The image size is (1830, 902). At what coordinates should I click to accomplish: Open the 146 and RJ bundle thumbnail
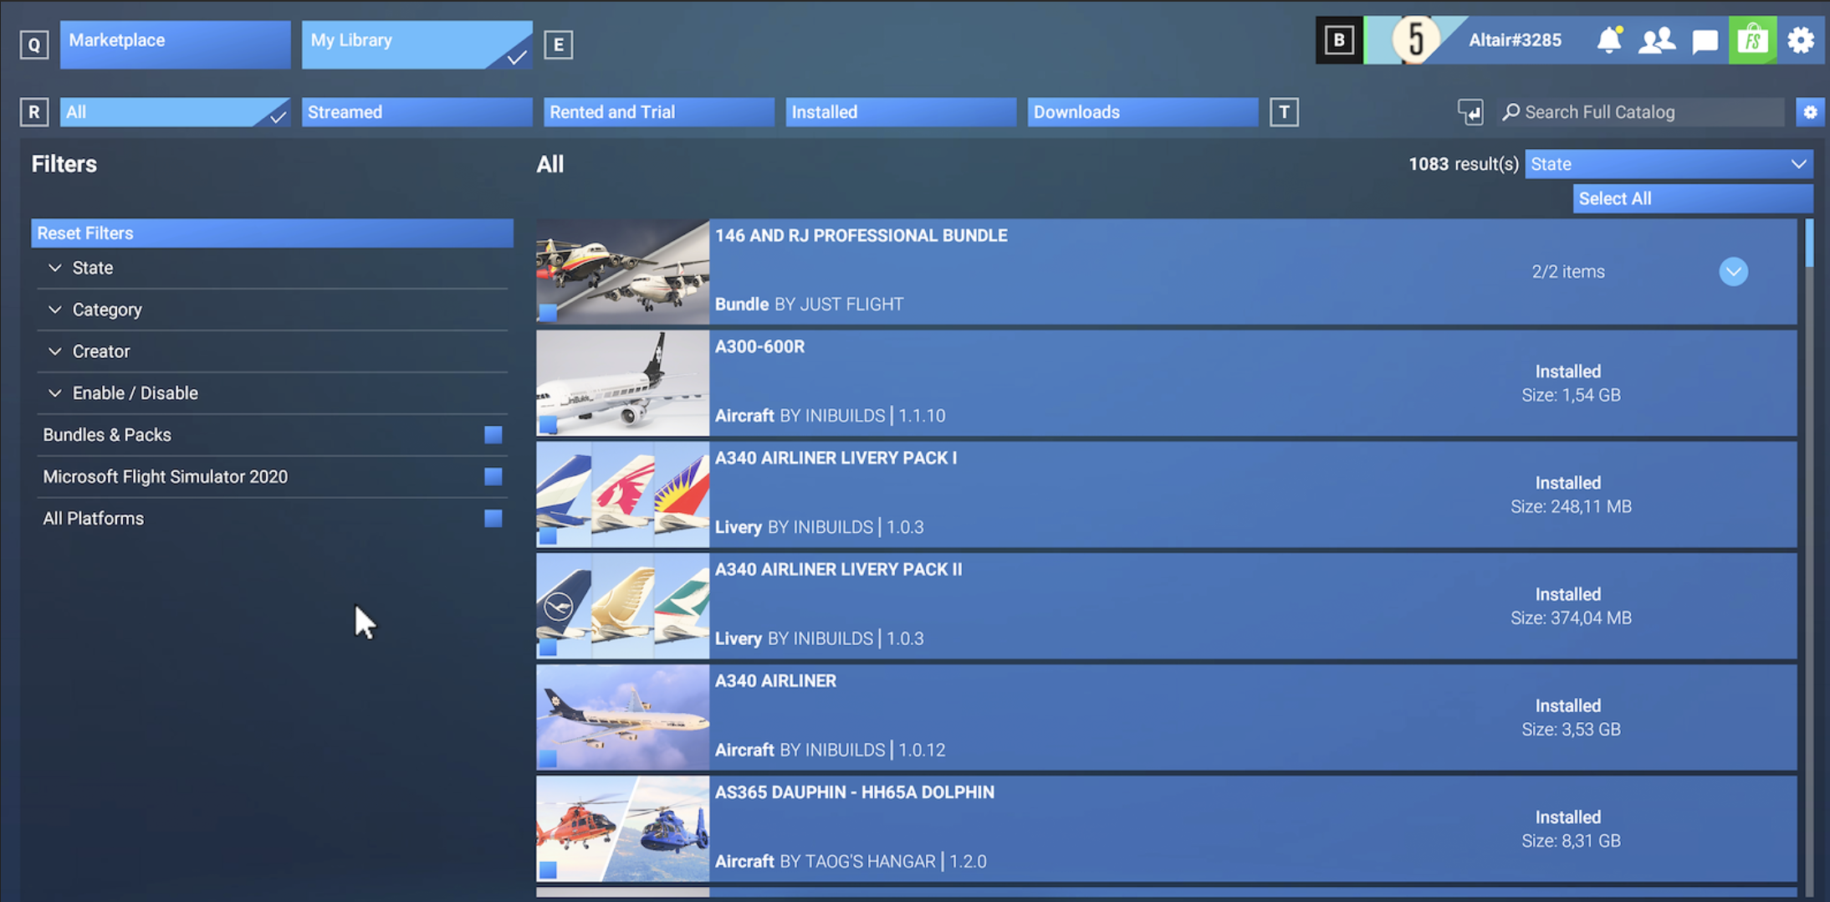point(622,272)
